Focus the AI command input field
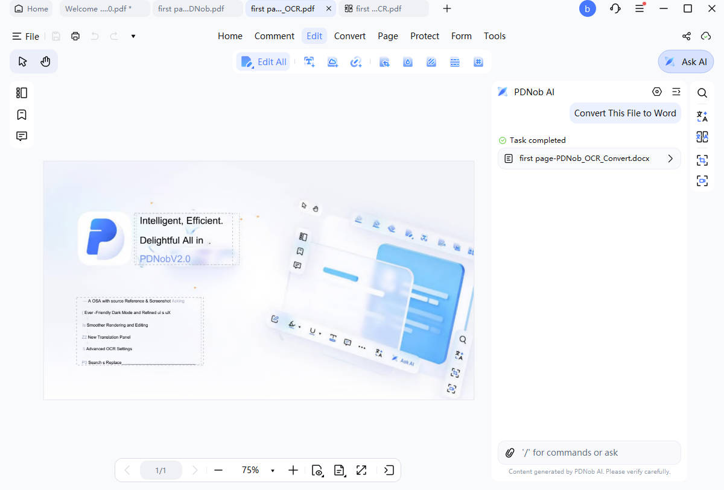Viewport: 724px width, 490px height. 589,453
